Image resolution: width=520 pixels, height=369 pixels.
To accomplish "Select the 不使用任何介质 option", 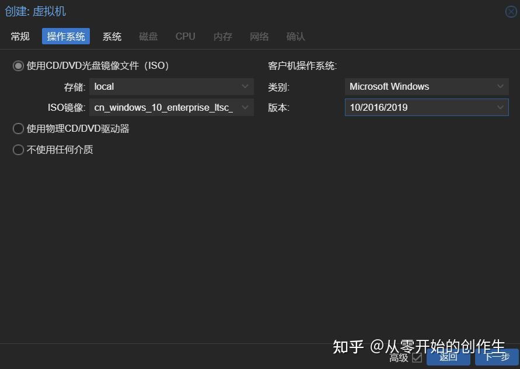I will (x=18, y=150).
